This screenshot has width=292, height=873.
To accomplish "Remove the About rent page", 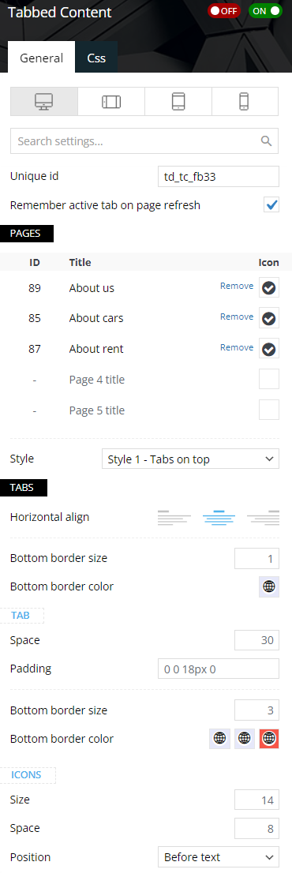I will (x=237, y=347).
